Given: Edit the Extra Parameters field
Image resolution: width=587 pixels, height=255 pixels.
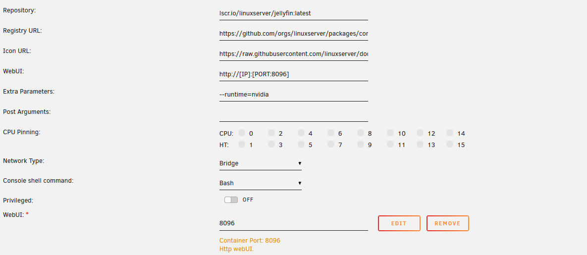Looking at the screenshot, I should pyautogui.click(x=293, y=94).
